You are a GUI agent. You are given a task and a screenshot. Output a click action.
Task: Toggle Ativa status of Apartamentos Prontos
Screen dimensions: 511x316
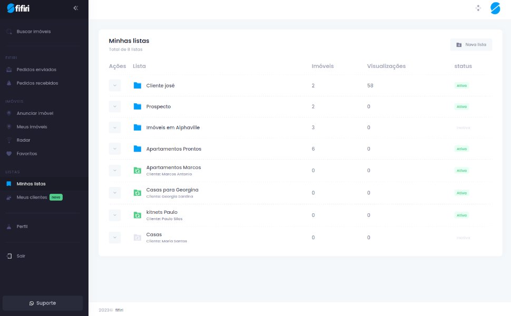tap(461, 149)
